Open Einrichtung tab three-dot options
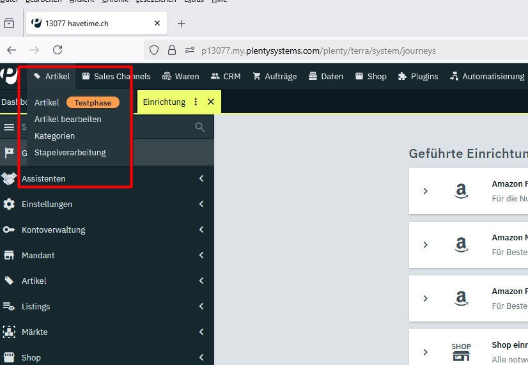Image resolution: width=528 pixels, height=365 pixels. (x=196, y=102)
